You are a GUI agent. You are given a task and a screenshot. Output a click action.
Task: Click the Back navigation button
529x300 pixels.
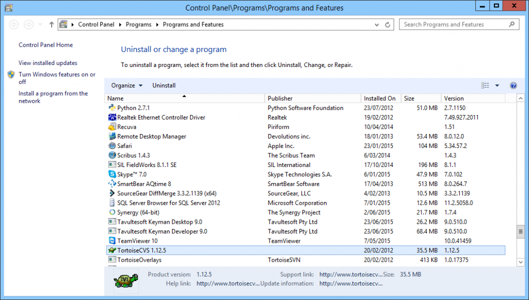coord(14,24)
